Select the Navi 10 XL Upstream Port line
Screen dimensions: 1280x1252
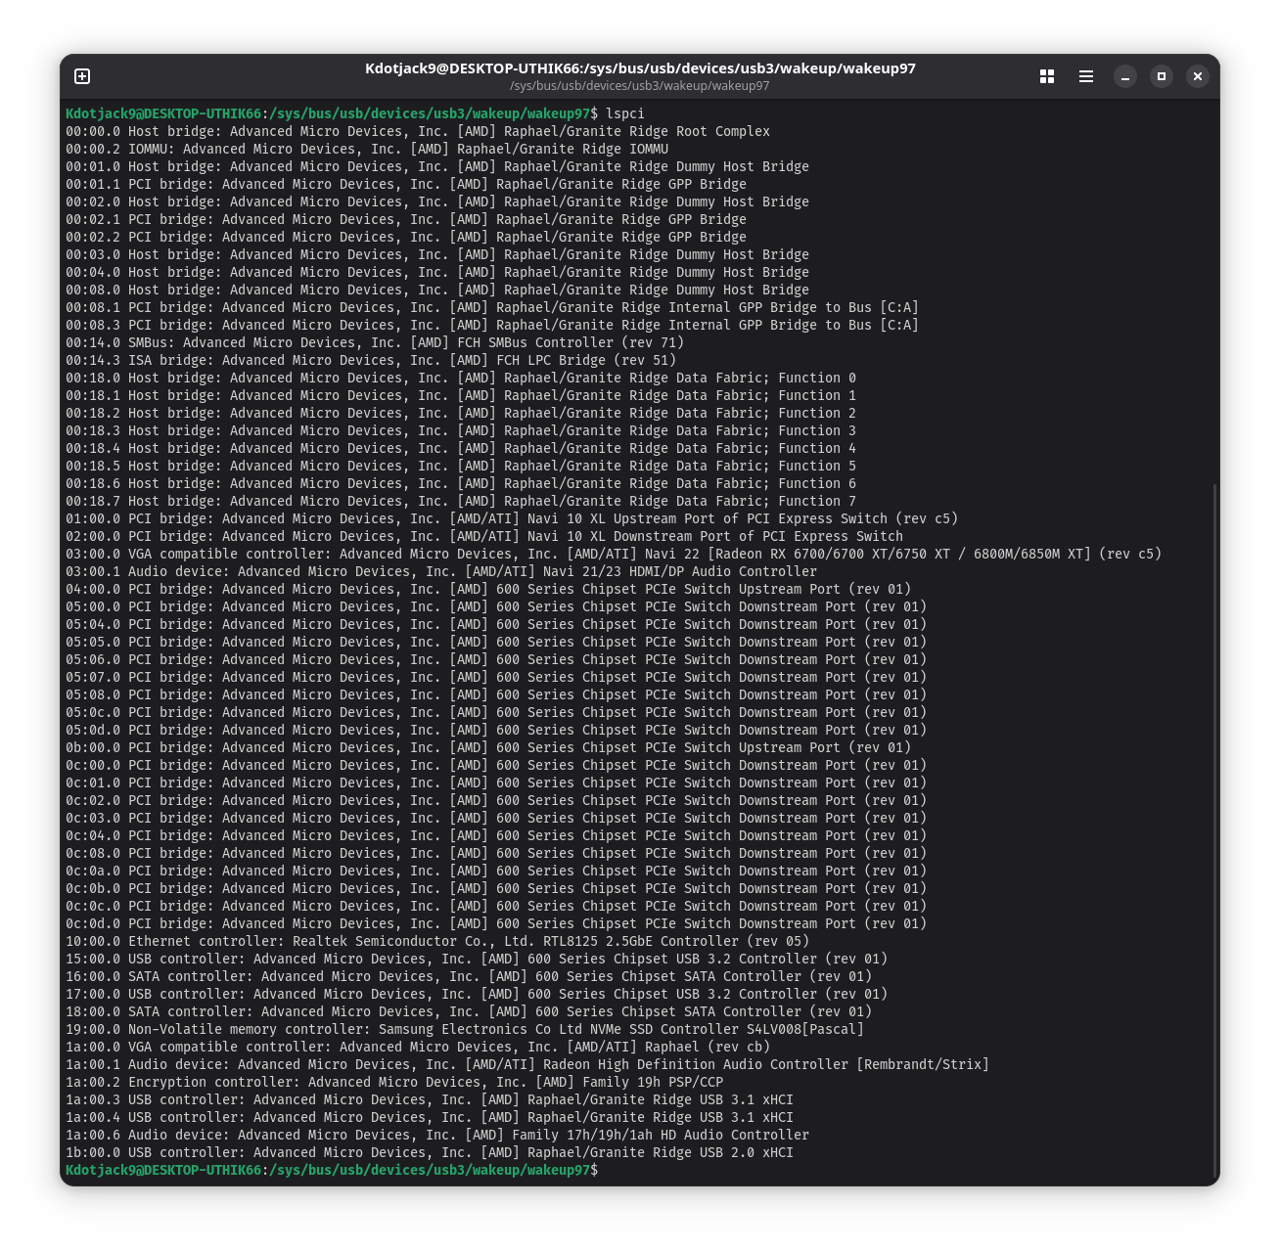(512, 518)
